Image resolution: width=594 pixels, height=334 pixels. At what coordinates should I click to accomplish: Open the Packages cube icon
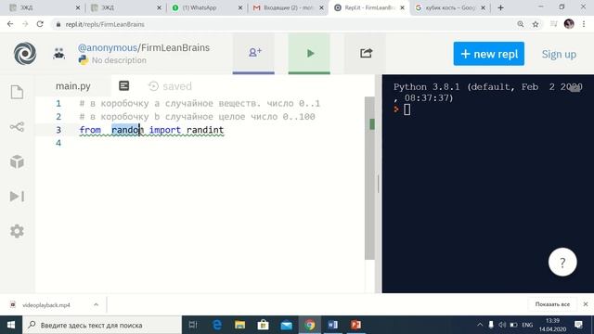click(17, 161)
